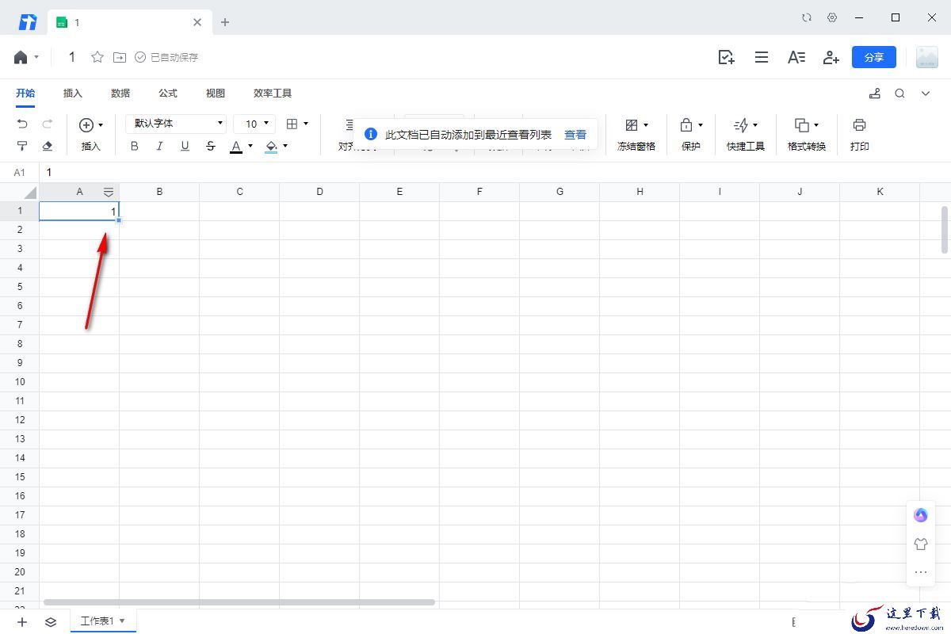The height and width of the screenshot is (634, 951).
Task: Star this document as favorite
Action: click(x=97, y=57)
